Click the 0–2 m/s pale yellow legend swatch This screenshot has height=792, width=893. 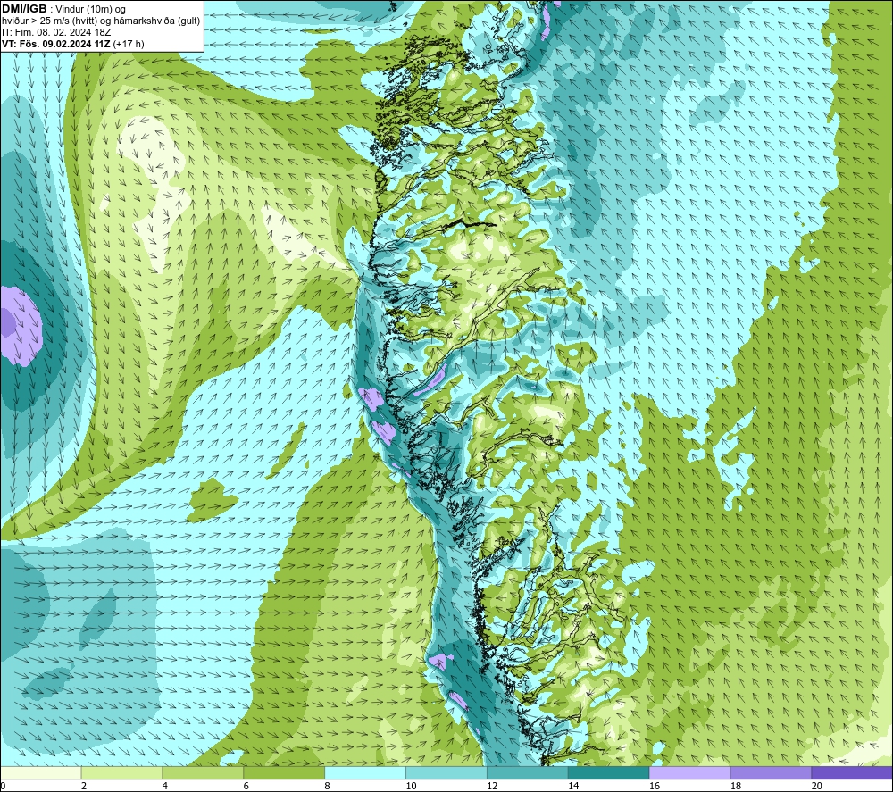click(x=41, y=772)
